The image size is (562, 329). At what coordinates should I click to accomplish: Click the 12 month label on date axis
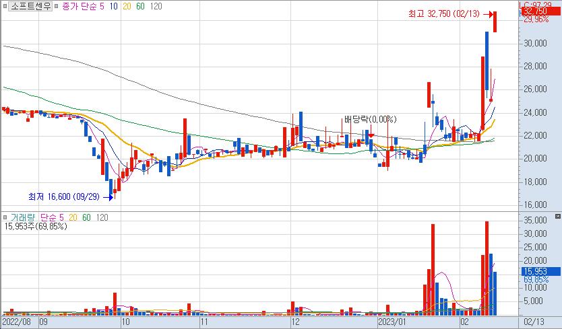[295, 321]
